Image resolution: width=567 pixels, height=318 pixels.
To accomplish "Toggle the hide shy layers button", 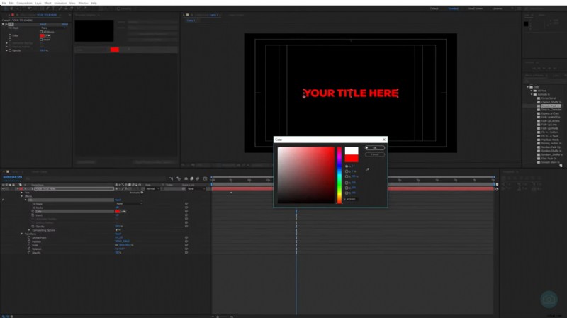I will (186, 178).
